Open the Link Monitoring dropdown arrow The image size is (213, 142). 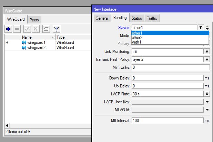coord(207,51)
